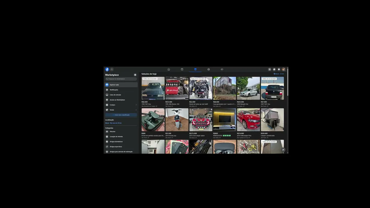370x208 pixels.
Task: Click the 2014 Honda pop title
Action: [x=171, y=135]
